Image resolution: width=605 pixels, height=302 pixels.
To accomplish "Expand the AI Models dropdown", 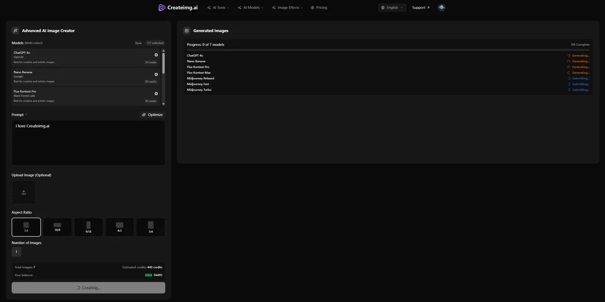I will pos(251,8).
